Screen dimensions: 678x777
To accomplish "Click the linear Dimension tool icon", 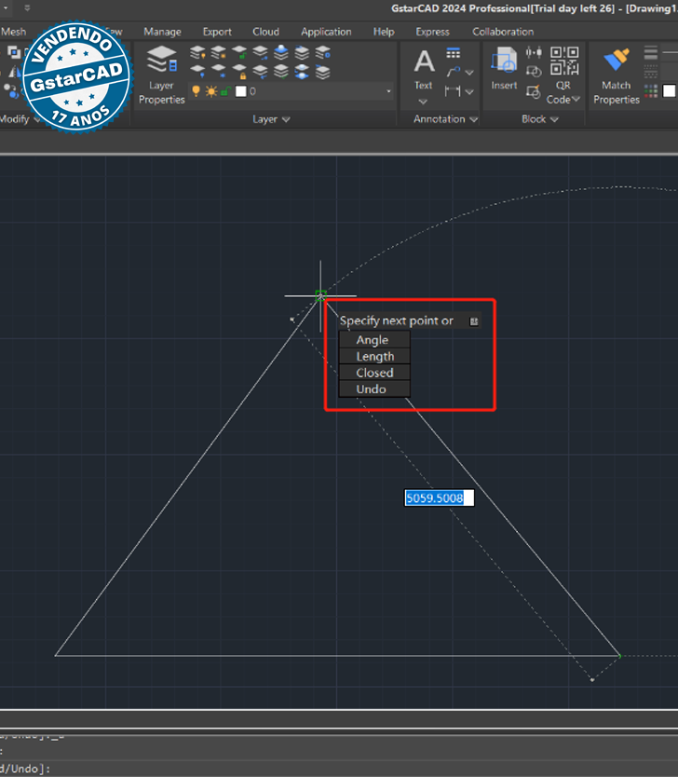I will [x=453, y=91].
